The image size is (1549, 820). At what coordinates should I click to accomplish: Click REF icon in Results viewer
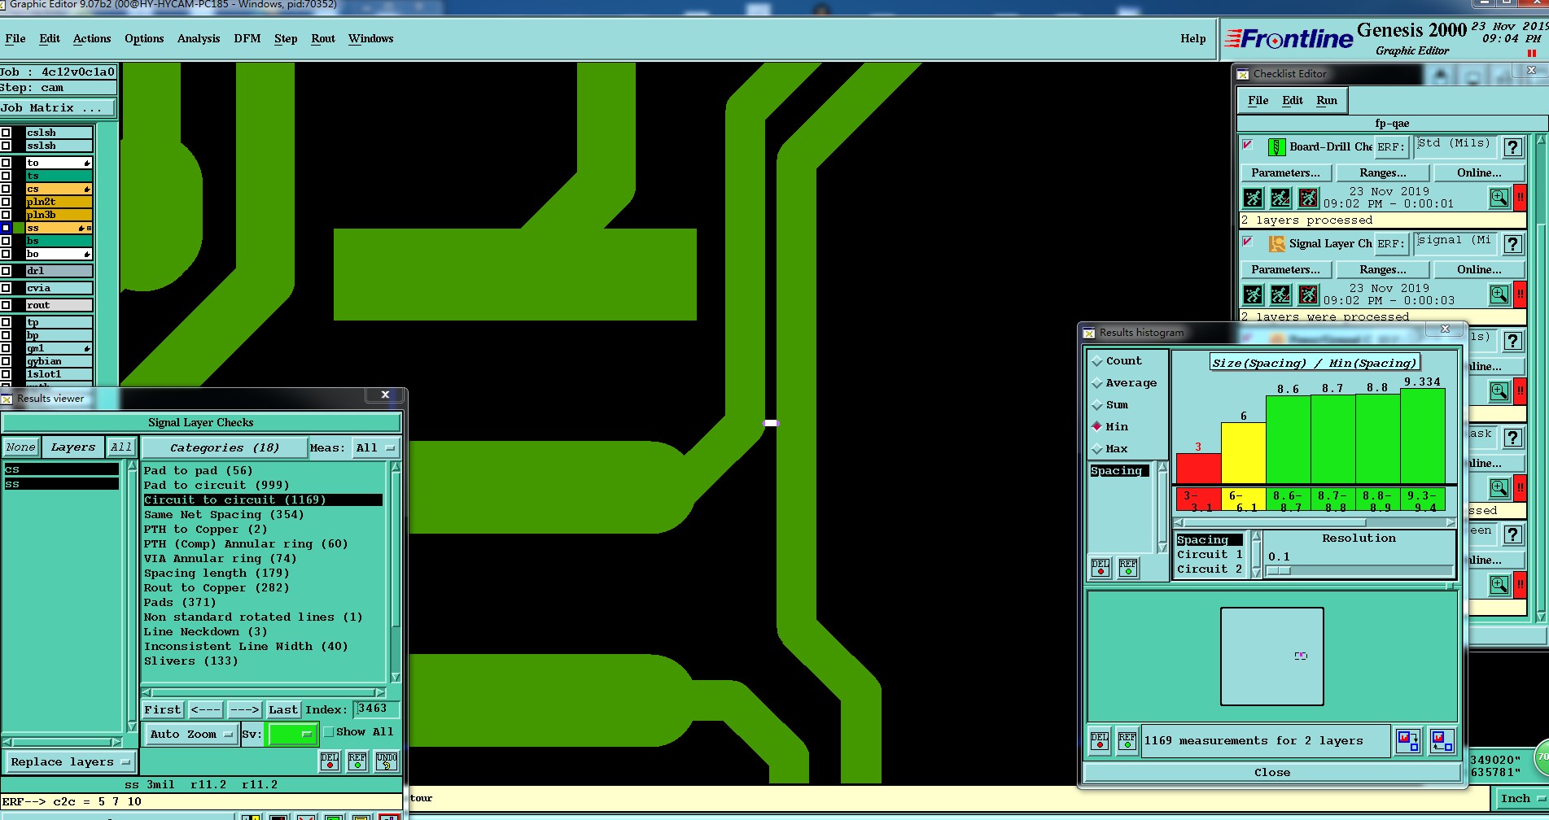point(357,761)
